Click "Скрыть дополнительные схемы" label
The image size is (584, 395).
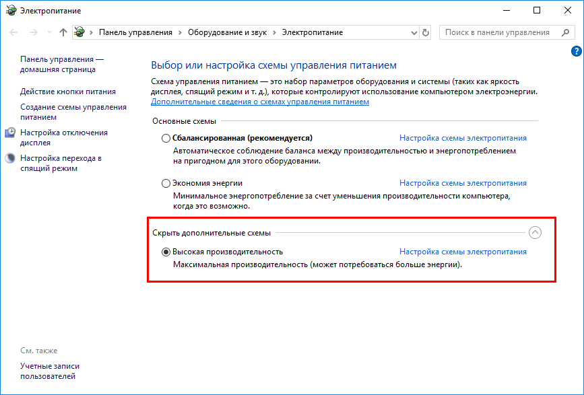(212, 233)
